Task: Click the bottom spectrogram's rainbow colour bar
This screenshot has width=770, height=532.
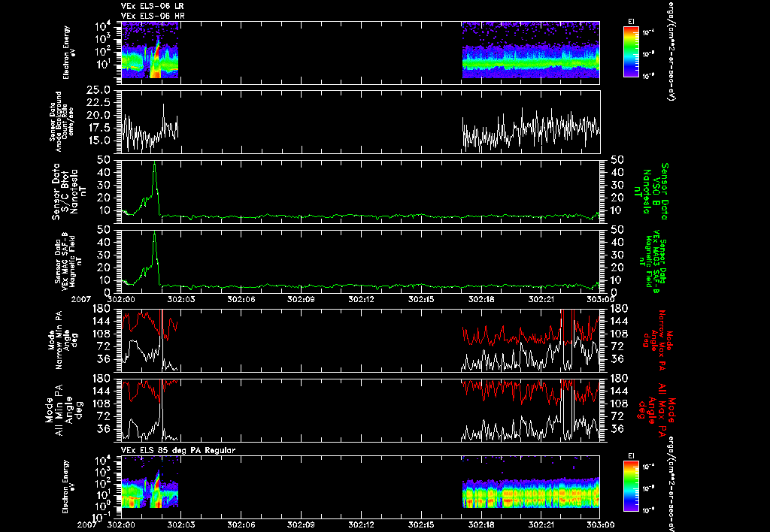Action: pos(631,486)
